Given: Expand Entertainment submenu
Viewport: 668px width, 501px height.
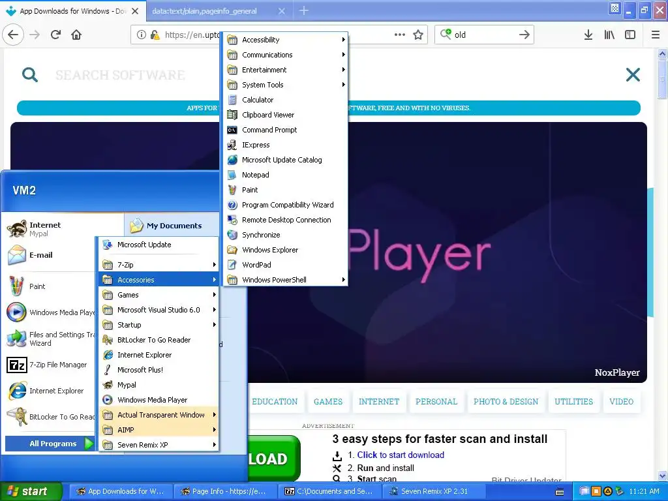Looking at the screenshot, I should 286,69.
